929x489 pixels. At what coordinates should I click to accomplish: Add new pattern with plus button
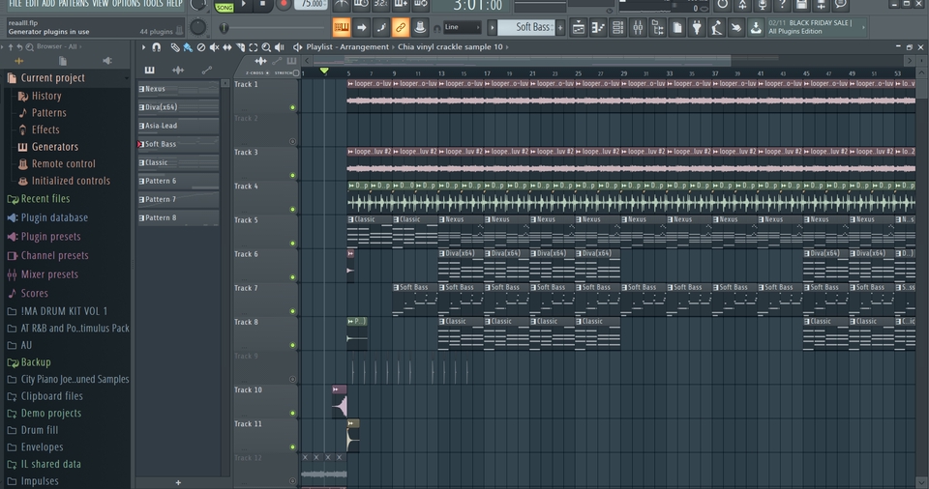(560, 27)
